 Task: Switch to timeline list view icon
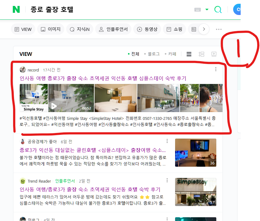[201, 54]
